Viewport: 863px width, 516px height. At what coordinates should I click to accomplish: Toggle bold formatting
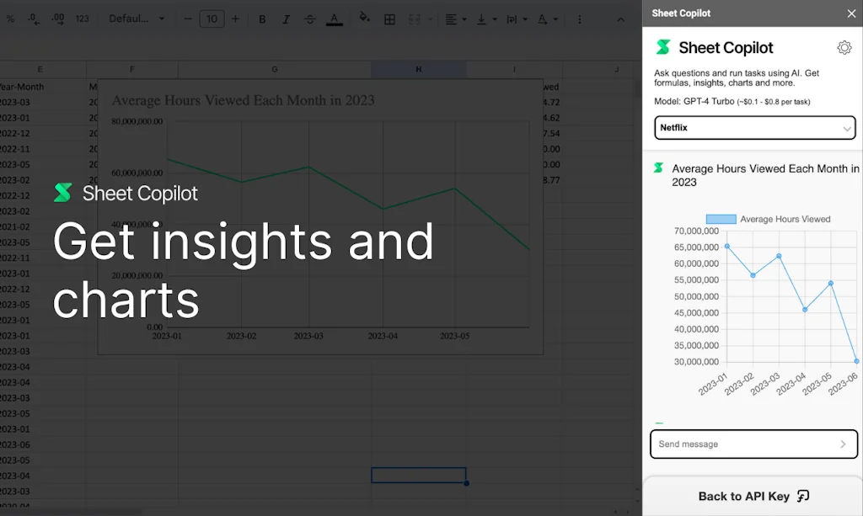(262, 19)
